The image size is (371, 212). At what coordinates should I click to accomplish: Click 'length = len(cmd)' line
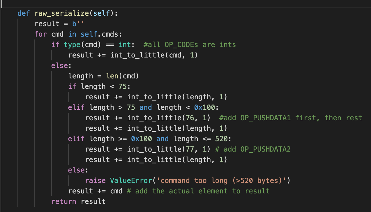(x=104, y=76)
